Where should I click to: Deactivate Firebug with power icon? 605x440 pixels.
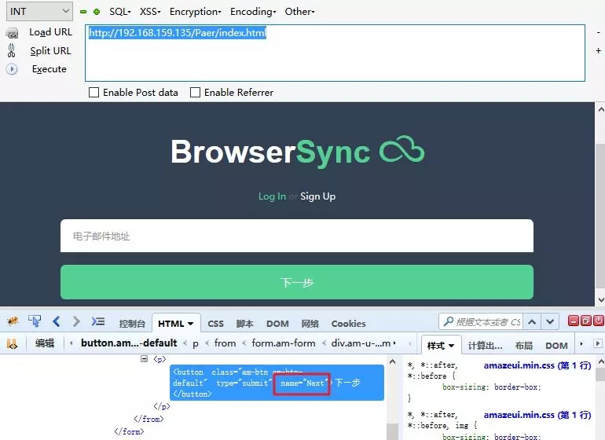[599, 321]
